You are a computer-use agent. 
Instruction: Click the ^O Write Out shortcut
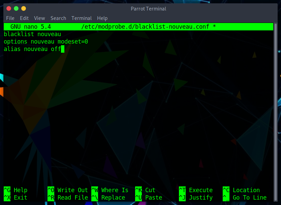point(68,190)
